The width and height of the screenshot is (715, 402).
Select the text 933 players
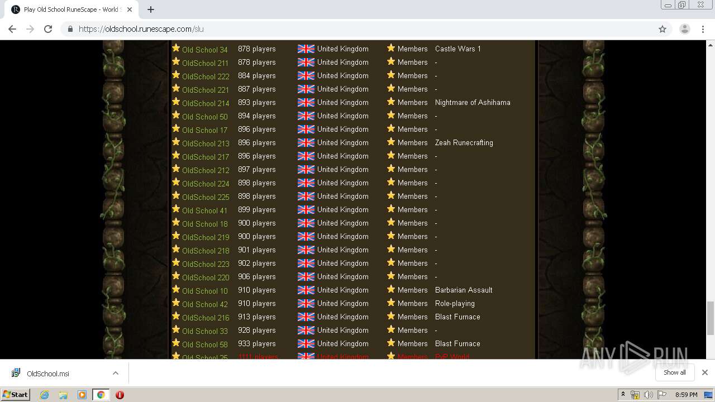click(x=256, y=343)
